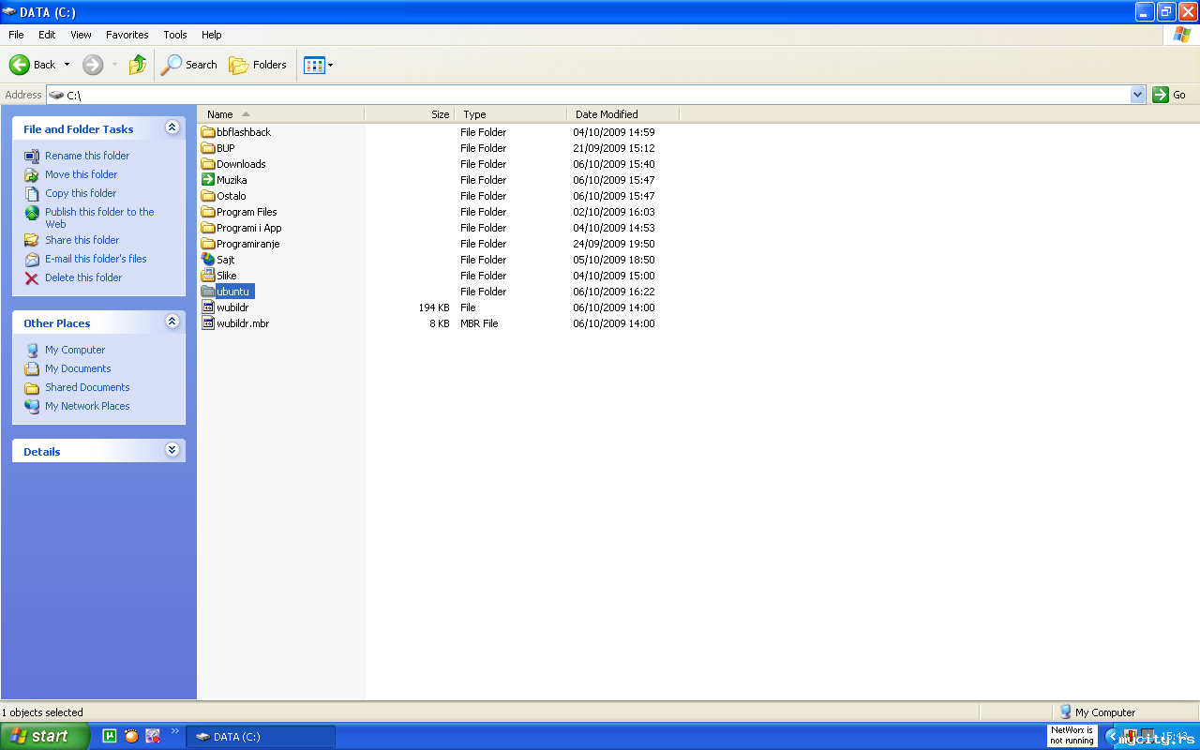
Task: Open the Favorites menu
Action: click(x=127, y=35)
